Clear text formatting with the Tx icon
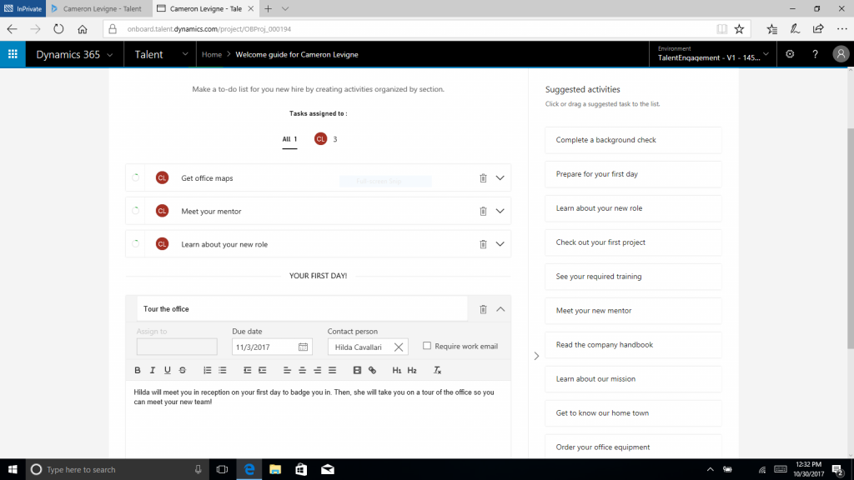The image size is (854, 480). coord(437,370)
